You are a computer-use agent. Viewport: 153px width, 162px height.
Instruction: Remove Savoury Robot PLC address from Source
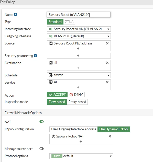(x=107, y=43)
